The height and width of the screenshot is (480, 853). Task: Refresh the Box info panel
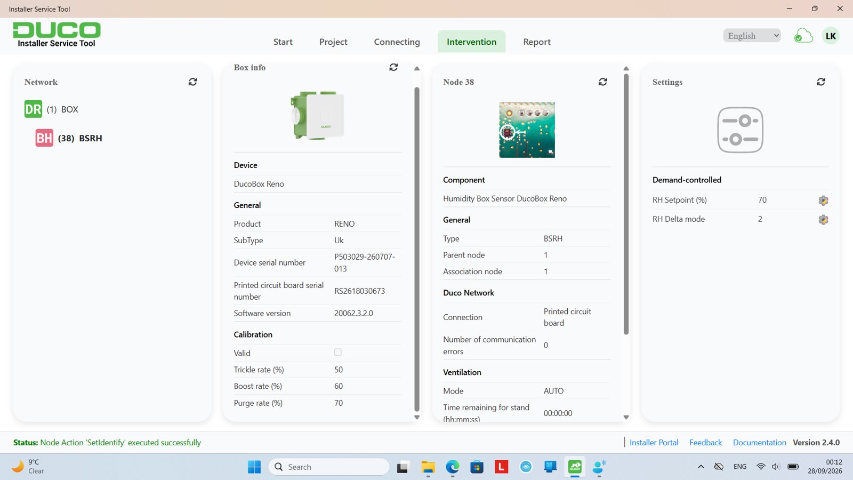393,67
